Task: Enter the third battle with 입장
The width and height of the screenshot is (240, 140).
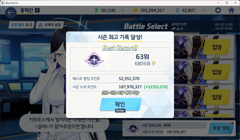Action: (217, 97)
